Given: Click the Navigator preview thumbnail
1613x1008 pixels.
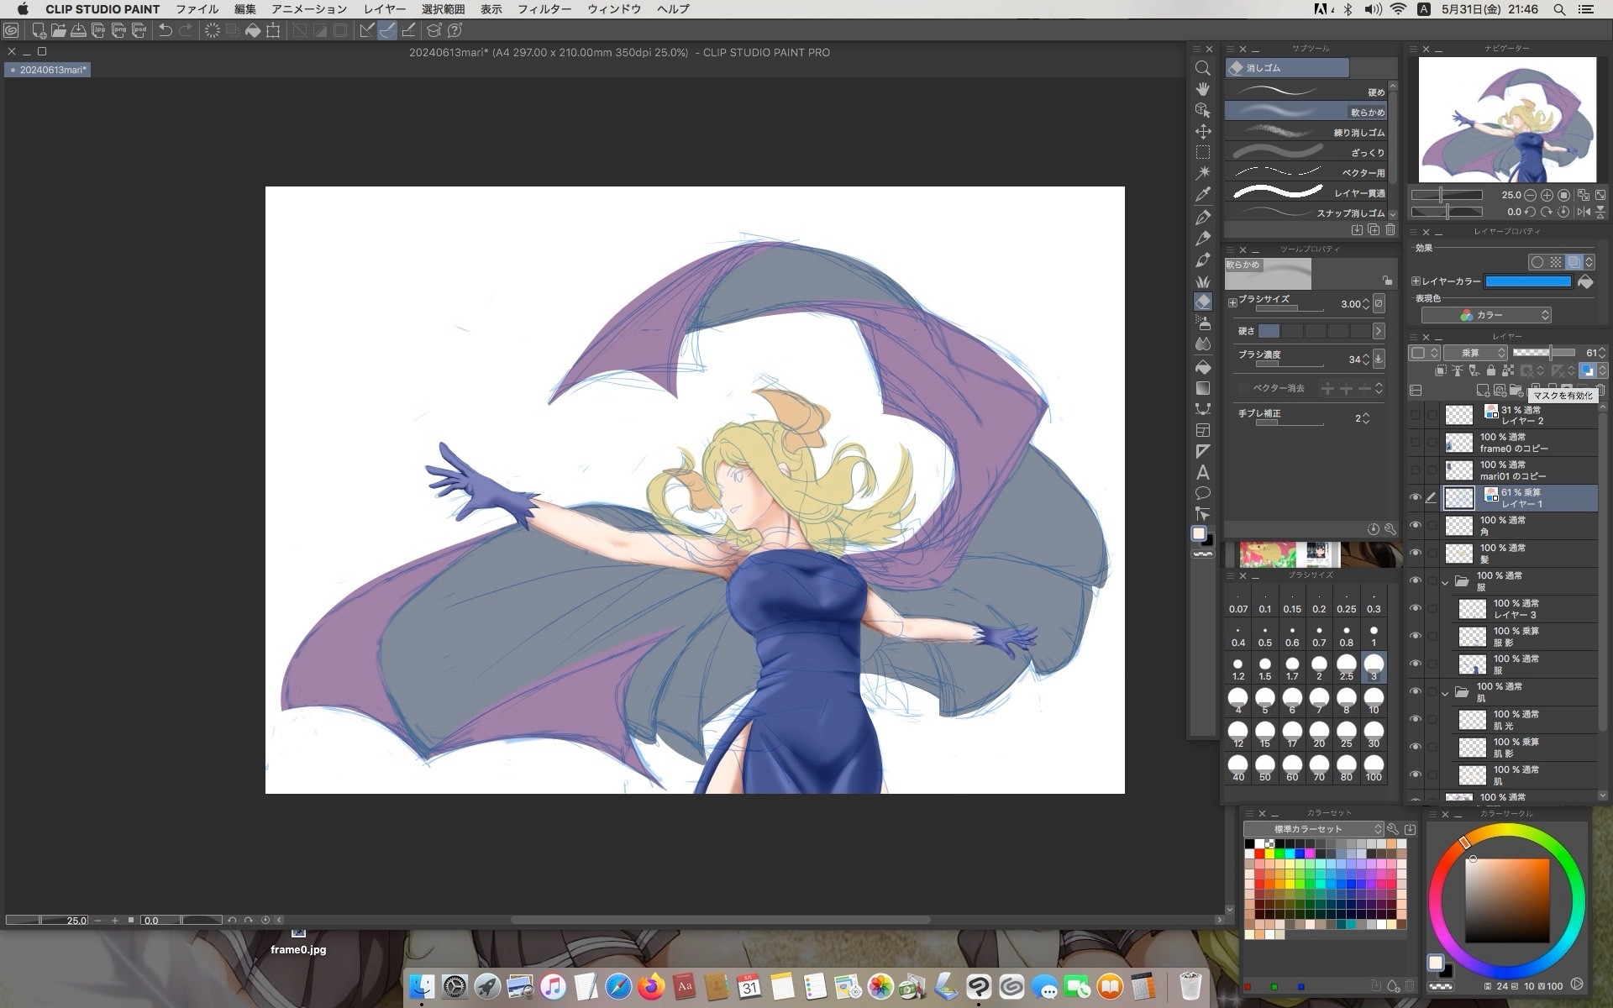Looking at the screenshot, I should pos(1507,119).
